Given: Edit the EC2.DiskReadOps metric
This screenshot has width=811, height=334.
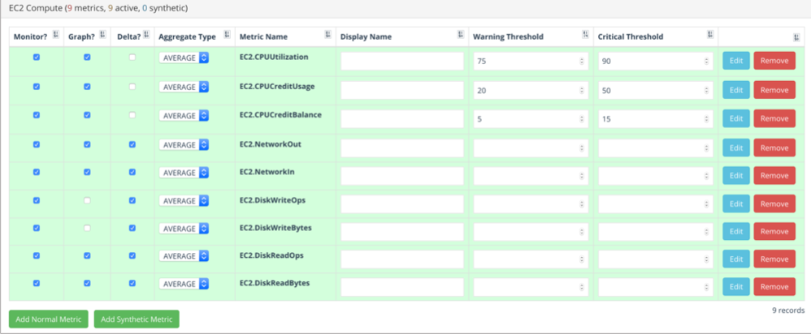Looking at the screenshot, I should pyautogui.click(x=736, y=259).
